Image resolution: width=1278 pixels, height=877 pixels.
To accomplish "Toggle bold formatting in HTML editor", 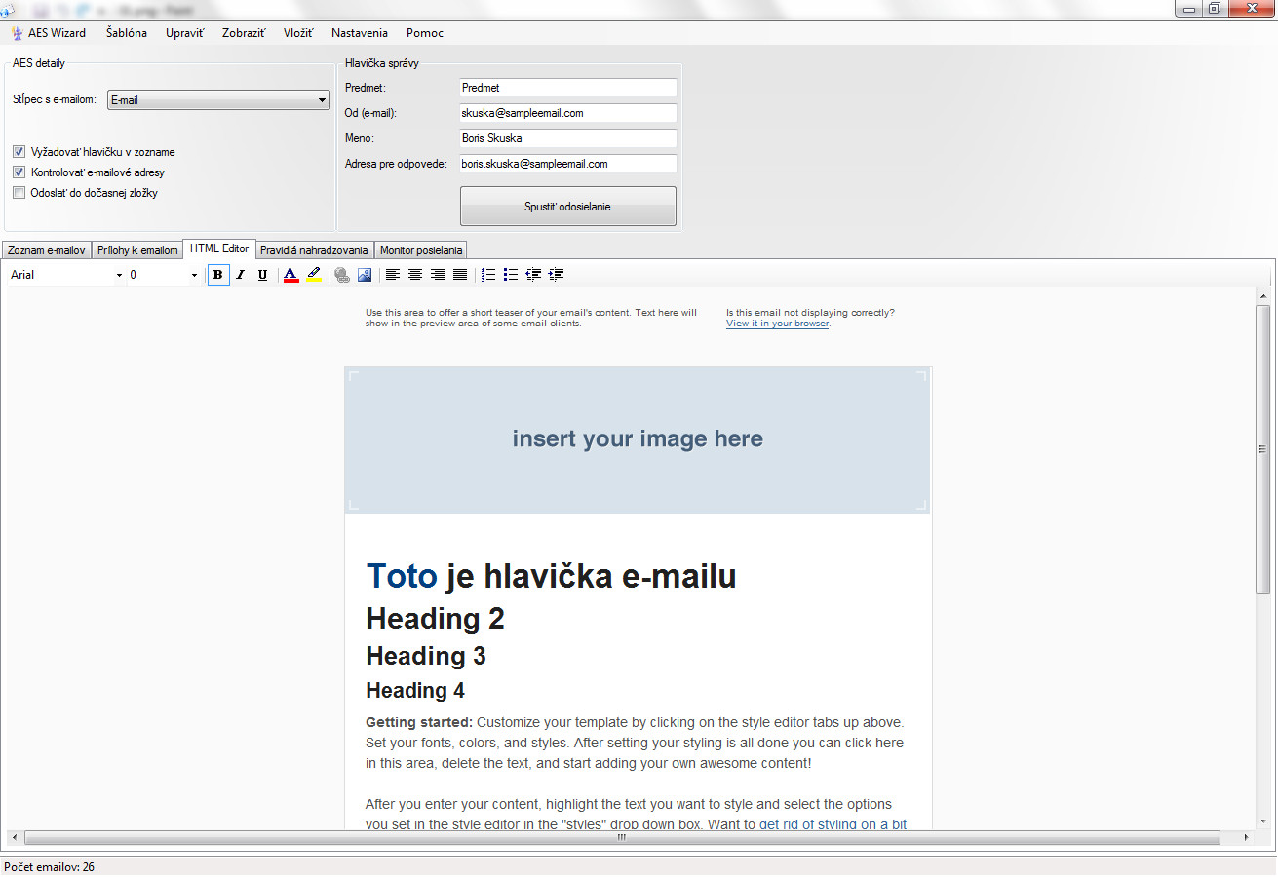I will (x=217, y=275).
